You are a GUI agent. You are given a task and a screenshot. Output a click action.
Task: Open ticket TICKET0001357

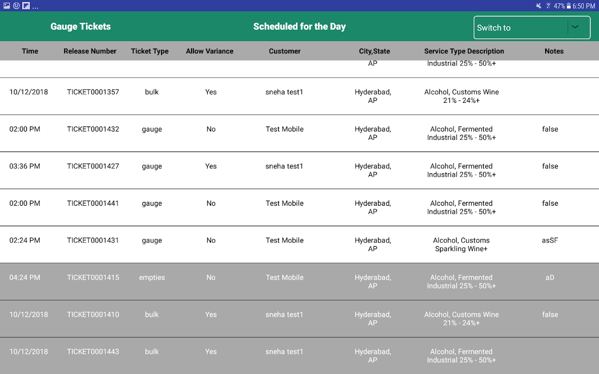93,92
